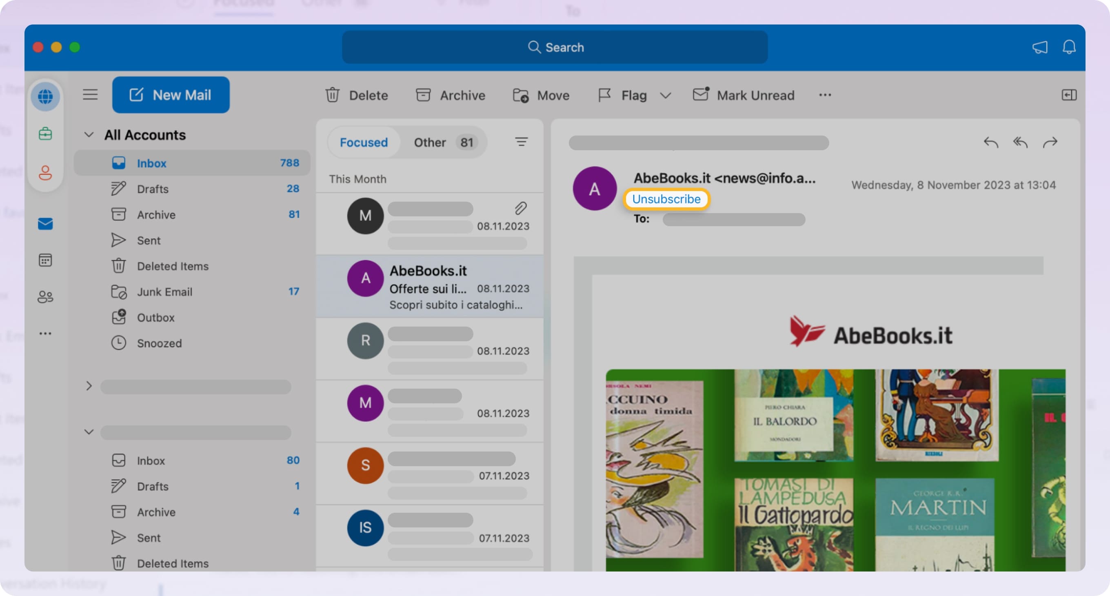The image size is (1110, 596).
Task: Expand the collapsed folder group
Action: click(x=89, y=387)
